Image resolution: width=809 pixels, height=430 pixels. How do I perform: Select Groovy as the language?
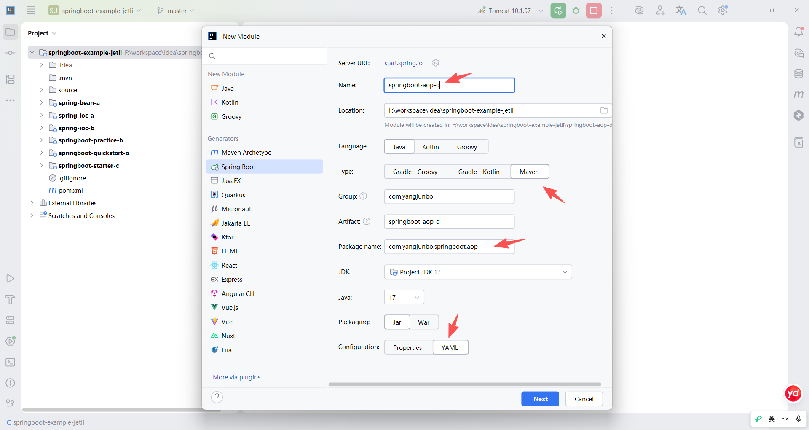tap(467, 147)
